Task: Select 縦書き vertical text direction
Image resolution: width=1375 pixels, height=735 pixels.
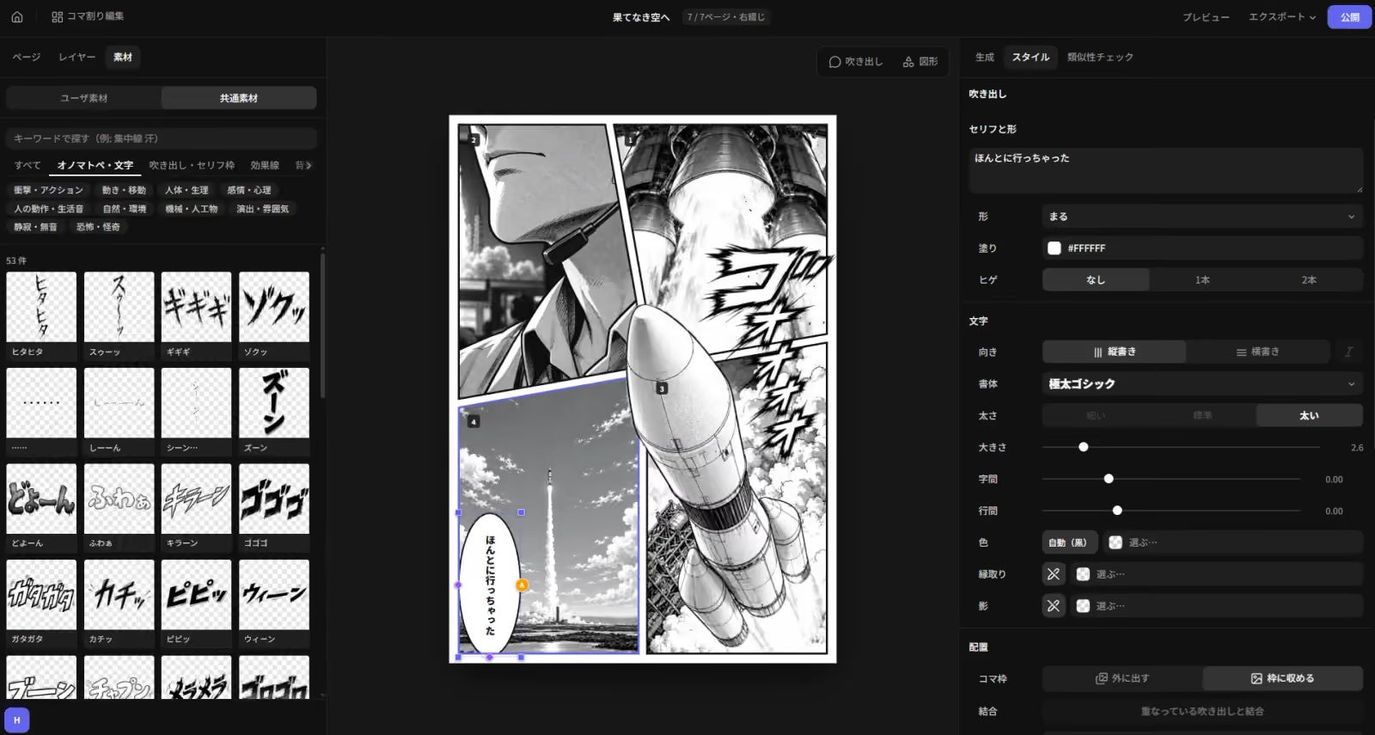Action: pyautogui.click(x=1115, y=352)
